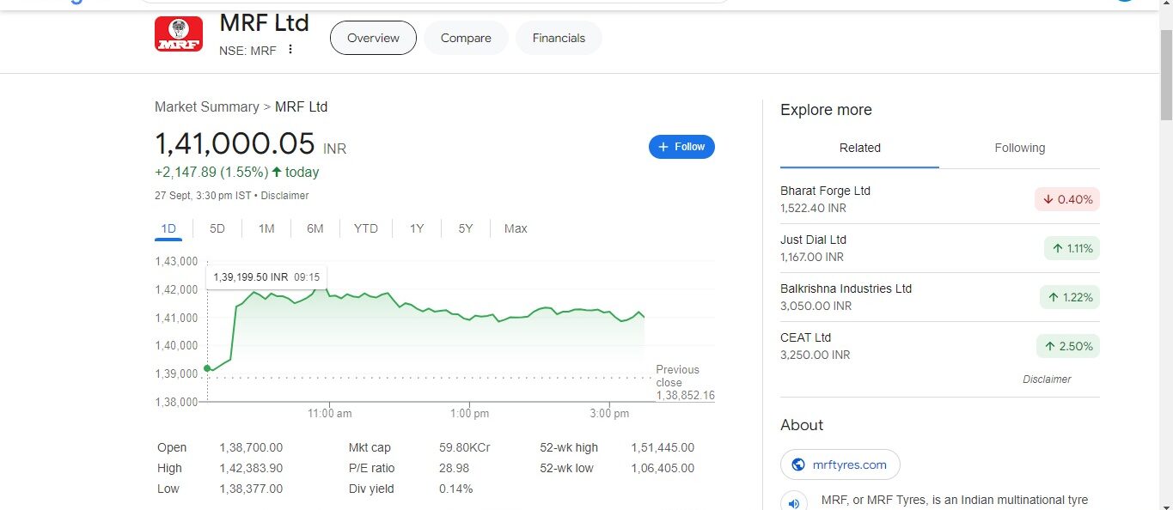Click Just Dial 1.11% up badge
1173x510 pixels.
coord(1072,248)
